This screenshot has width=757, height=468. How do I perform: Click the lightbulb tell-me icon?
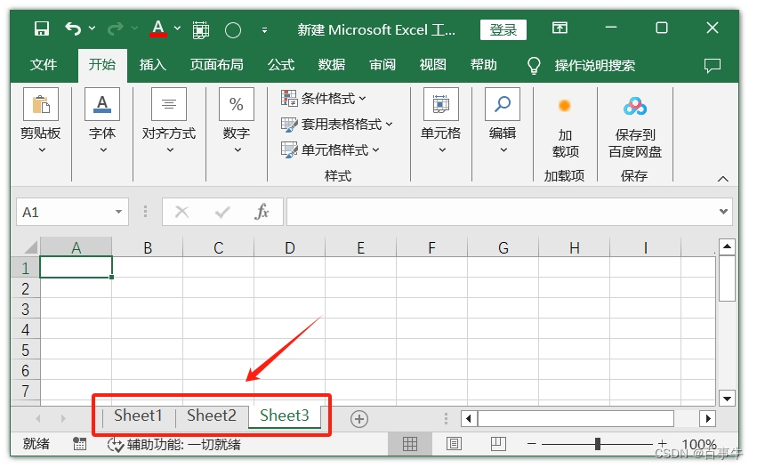[x=534, y=65]
